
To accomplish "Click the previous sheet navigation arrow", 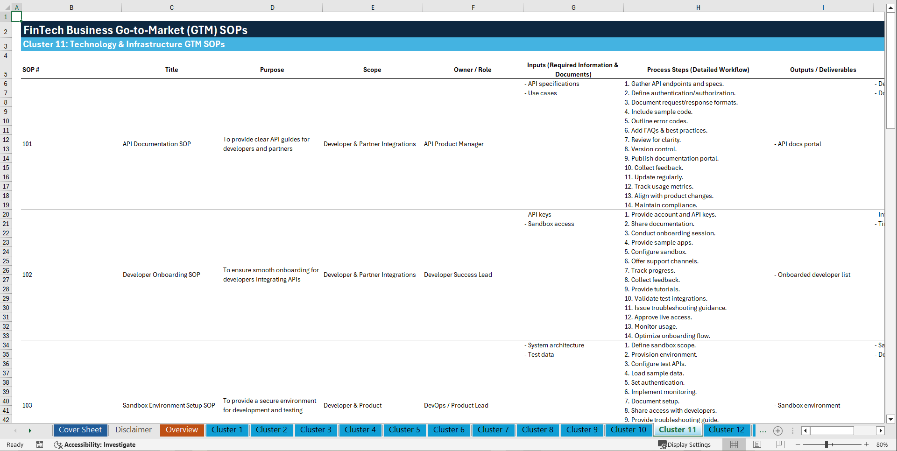I will [15, 430].
